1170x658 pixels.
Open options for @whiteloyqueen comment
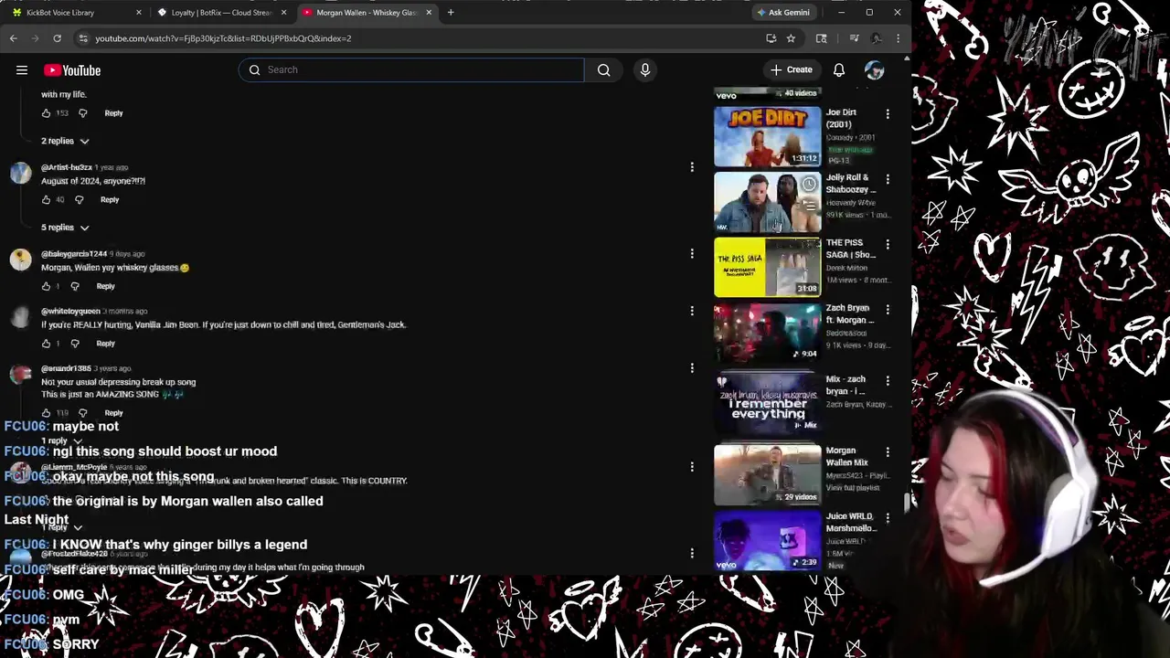click(692, 311)
